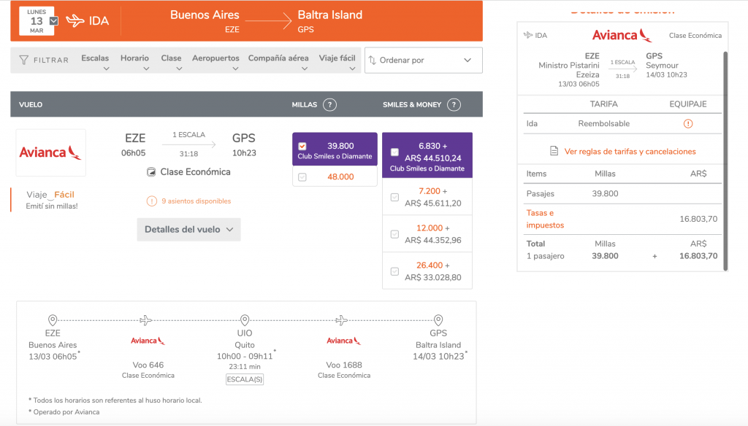
Task: Click the 16.803,70 total AR$ value
Action: coord(698,256)
